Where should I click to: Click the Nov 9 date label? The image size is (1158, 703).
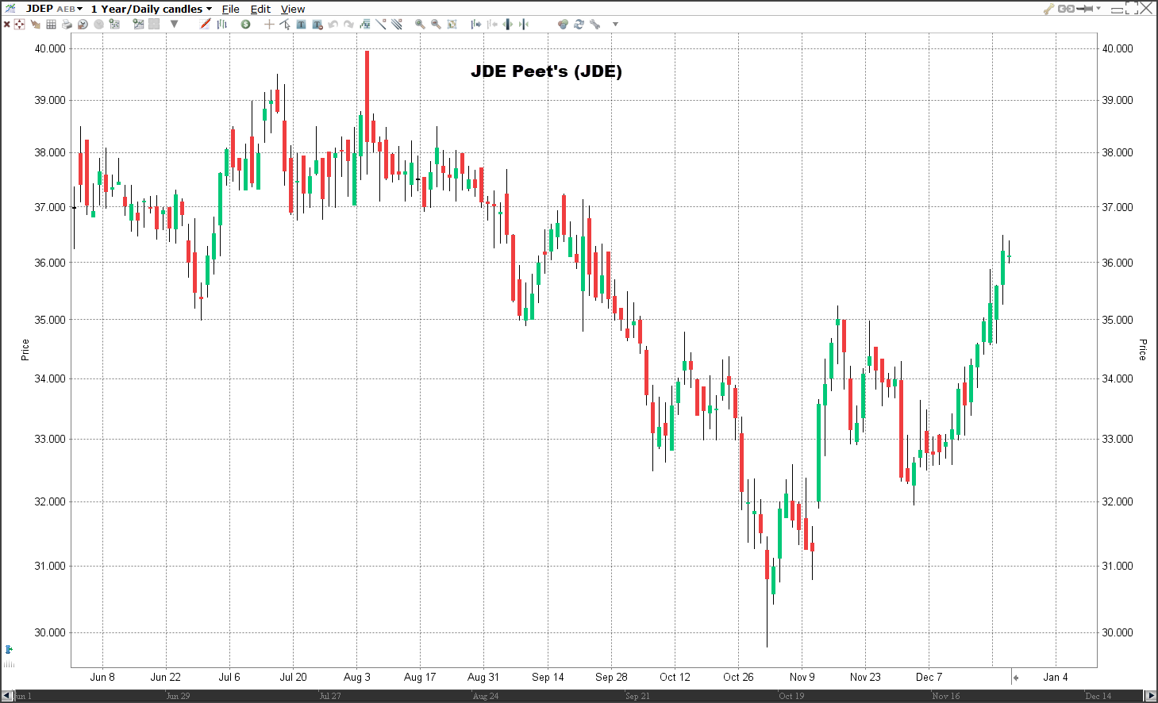click(802, 677)
